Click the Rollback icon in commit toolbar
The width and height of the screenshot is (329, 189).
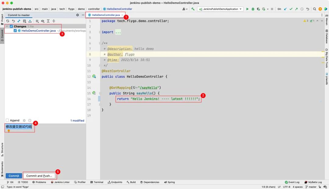(x=13, y=21)
